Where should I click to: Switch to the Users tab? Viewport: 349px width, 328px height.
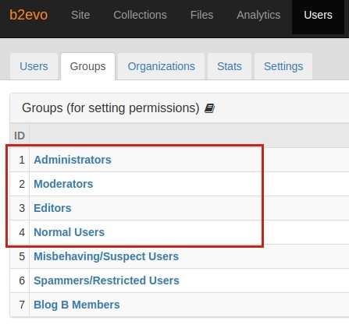click(x=34, y=66)
